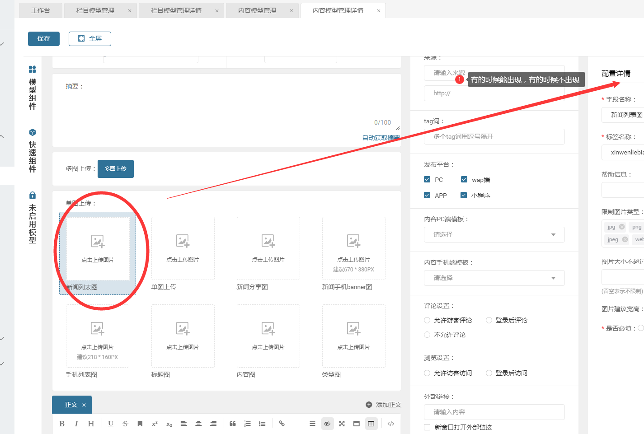This screenshot has height=434, width=644.
Task: Select 登录后访问 radio option
Action: pos(489,373)
